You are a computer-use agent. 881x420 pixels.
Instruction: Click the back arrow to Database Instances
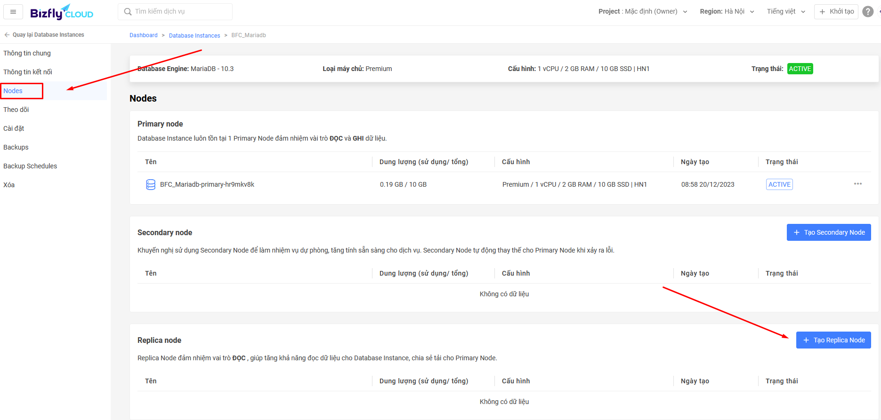tap(7, 35)
